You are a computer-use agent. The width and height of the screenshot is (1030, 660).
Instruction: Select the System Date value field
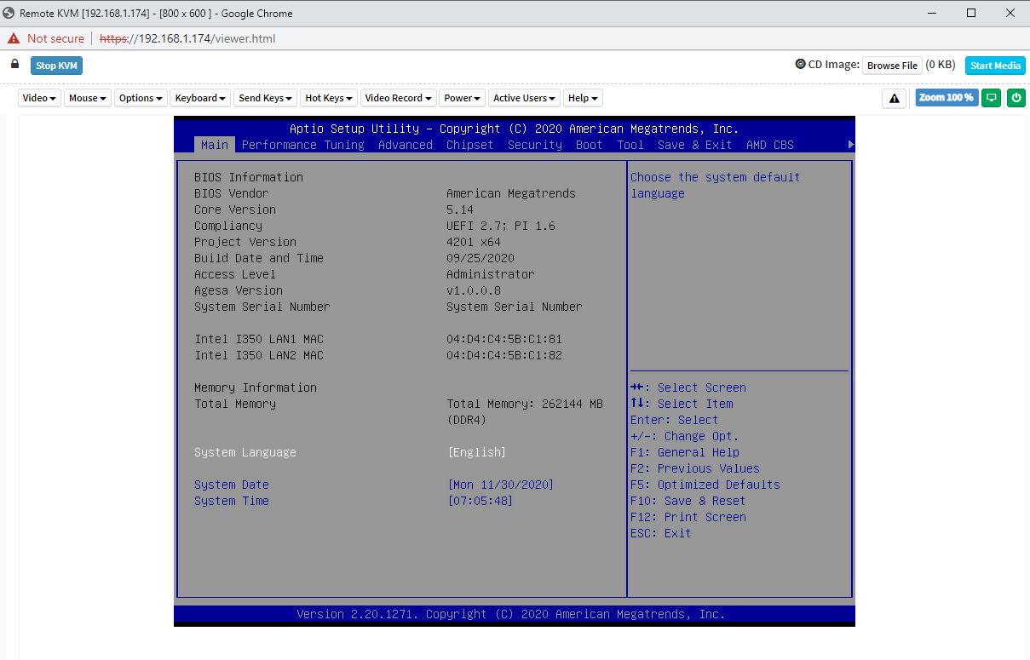click(500, 485)
